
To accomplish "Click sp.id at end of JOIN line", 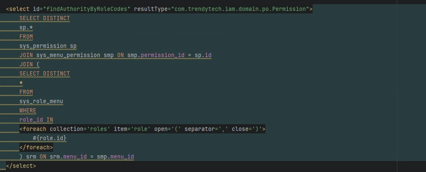I will pyautogui.click(x=203, y=55).
